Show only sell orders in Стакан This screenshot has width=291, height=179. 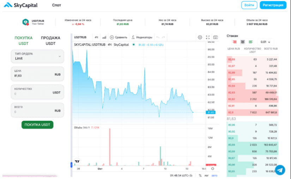(235, 42)
